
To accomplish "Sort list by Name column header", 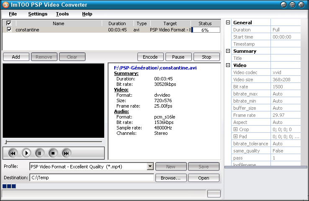I will tap(59, 23).
